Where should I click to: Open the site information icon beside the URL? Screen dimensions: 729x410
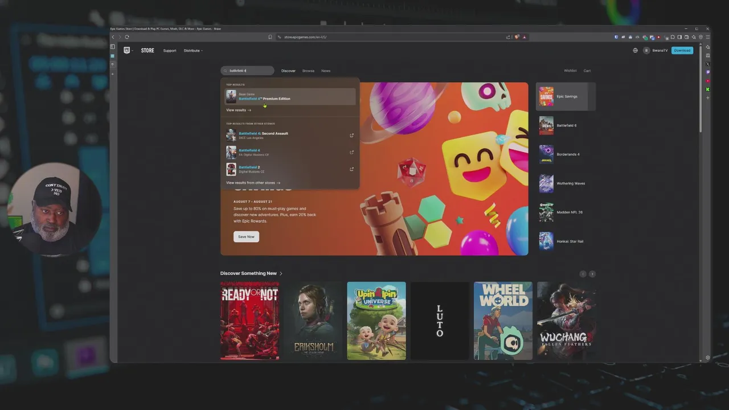click(278, 37)
